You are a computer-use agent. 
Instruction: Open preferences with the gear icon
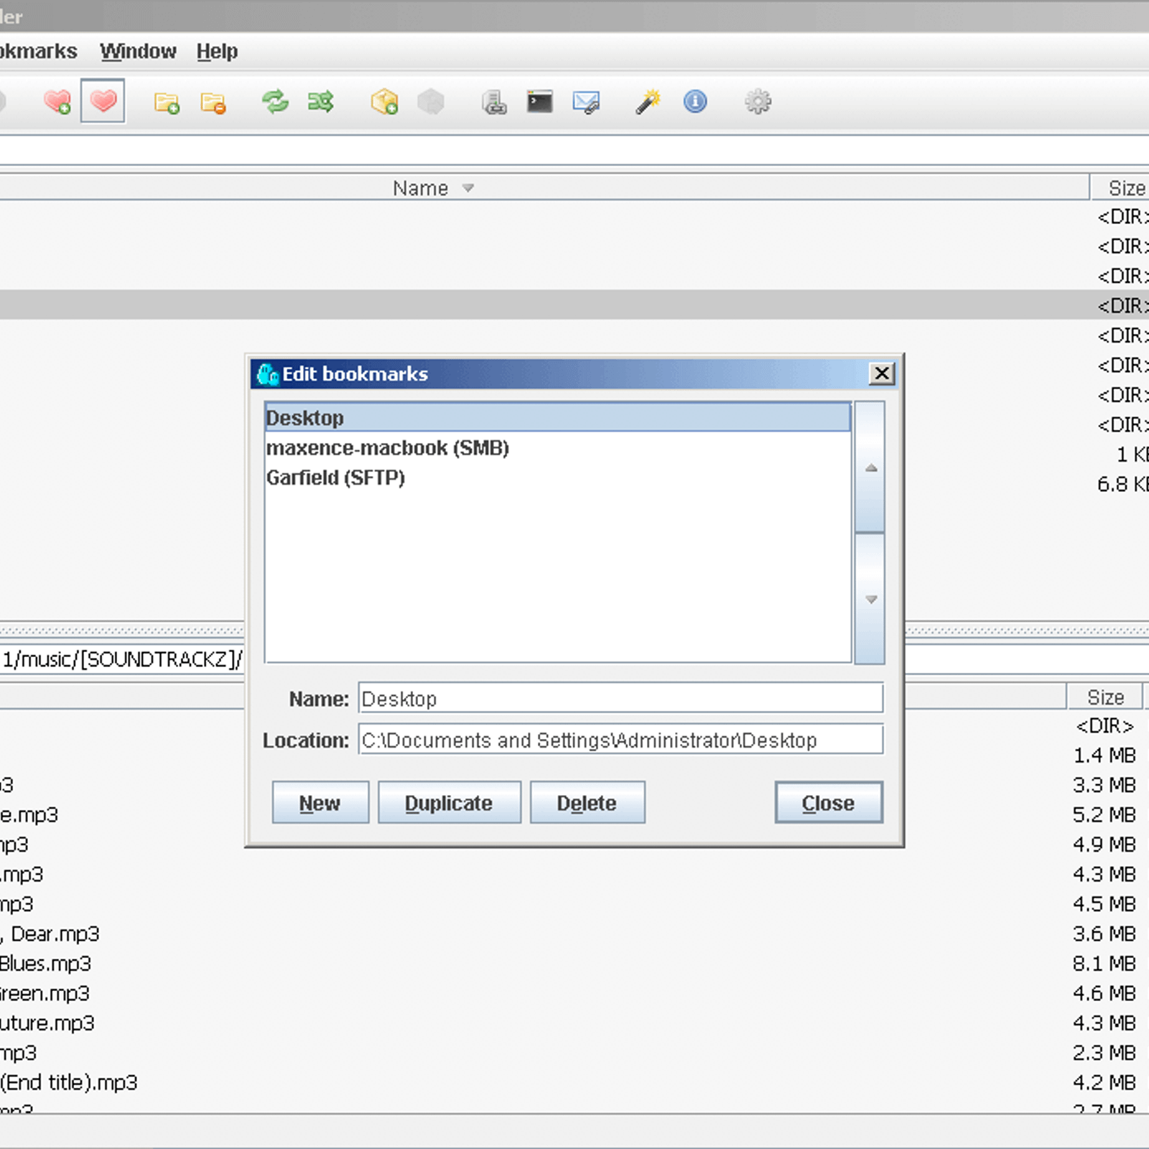pos(758,102)
